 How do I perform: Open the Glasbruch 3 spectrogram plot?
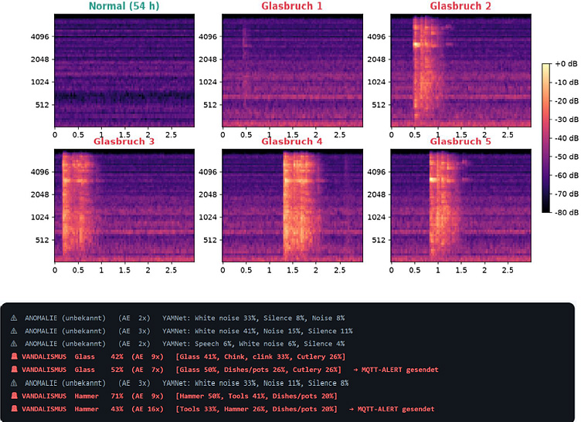pos(124,206)
